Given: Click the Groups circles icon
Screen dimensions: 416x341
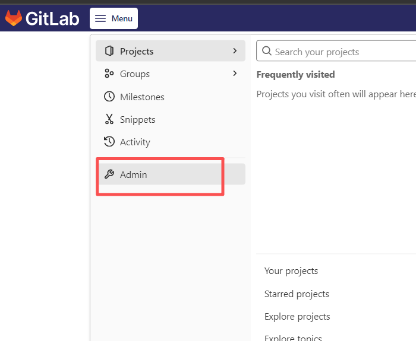Looking at the screenshot, I should pyautogui.click(x=109, y=74).
